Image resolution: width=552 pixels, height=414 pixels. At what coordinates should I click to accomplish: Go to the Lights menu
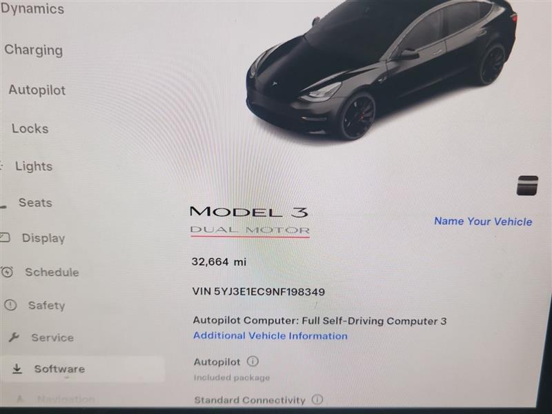(34, 166)
